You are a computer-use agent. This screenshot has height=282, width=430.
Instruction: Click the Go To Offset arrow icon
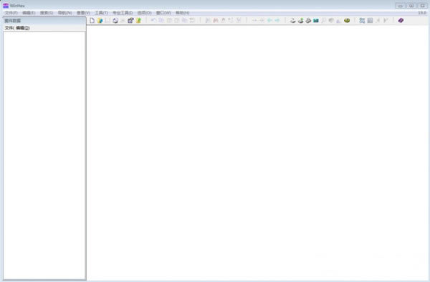254,21
